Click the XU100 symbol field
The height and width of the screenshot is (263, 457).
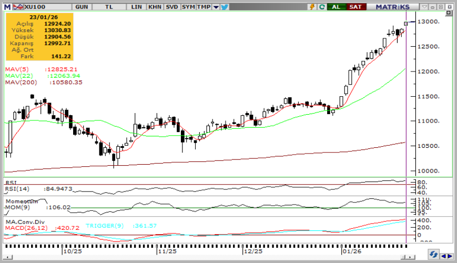point(34,7)
